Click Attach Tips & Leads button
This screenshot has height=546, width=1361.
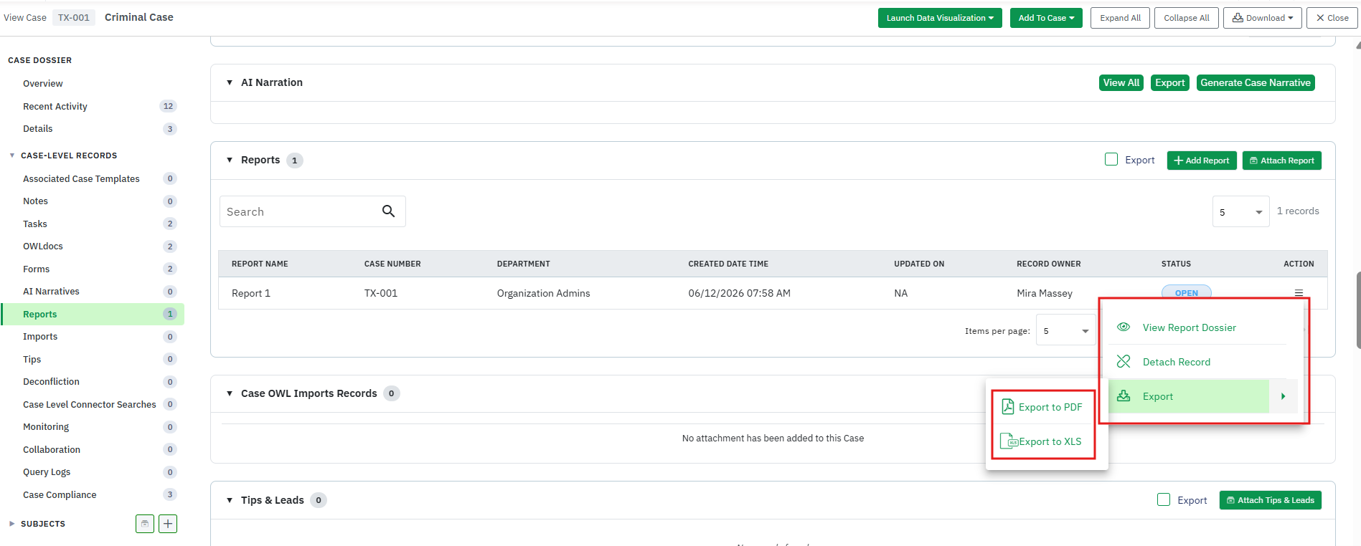[x=1271, y=500]
